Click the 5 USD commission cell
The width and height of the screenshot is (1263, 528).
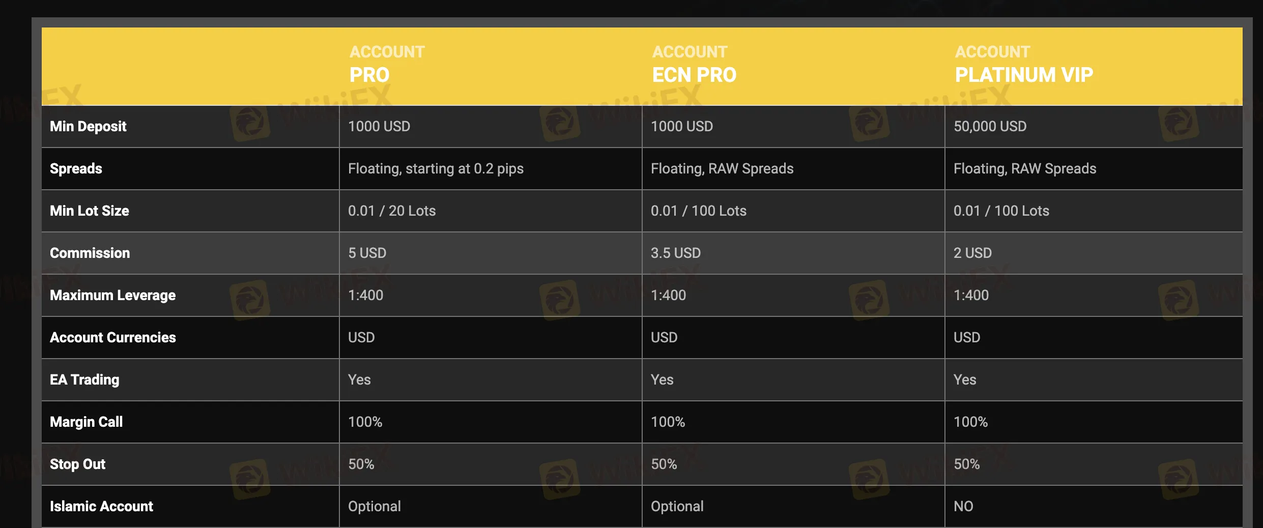(x=367, y=253)
